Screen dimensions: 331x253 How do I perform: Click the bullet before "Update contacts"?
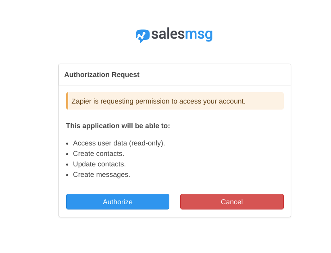(67, 164)
